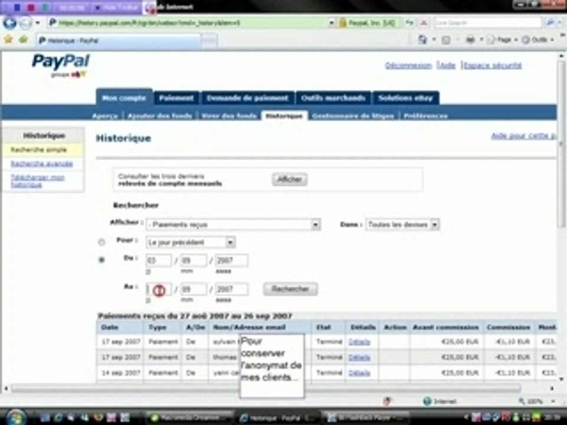Go to the Aperçu sub-tab
Screen dimensions: 567x425
(x=105, y=116)
